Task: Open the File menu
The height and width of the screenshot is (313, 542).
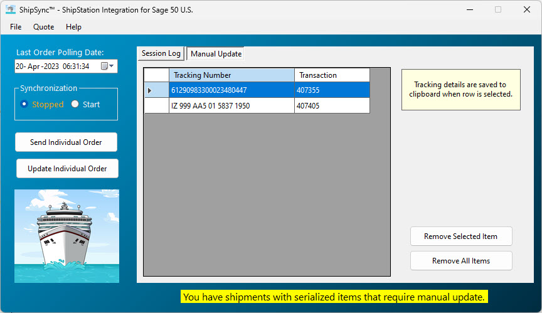Action: click(x=16, y=27)
